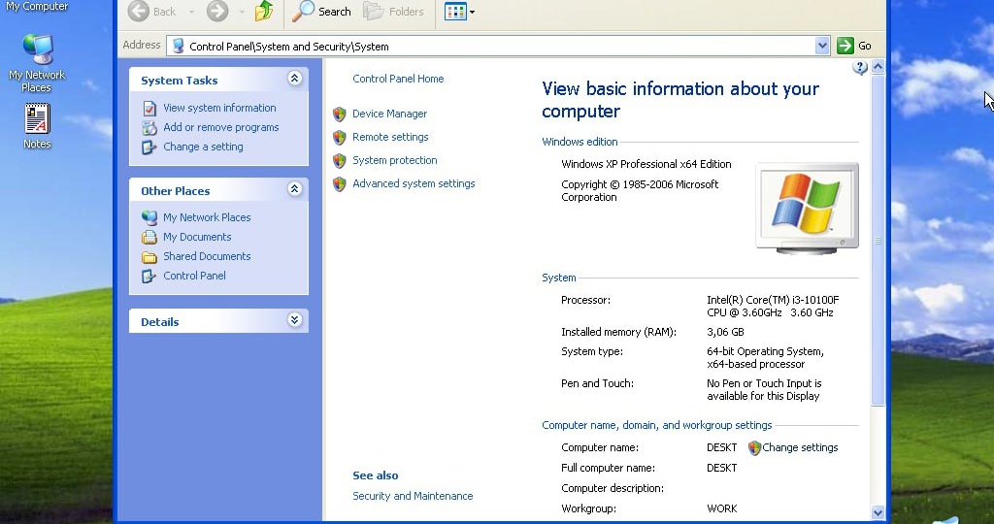Select the My Computer desktop label
Screen dimensions: 994x524
click(37, 7)
